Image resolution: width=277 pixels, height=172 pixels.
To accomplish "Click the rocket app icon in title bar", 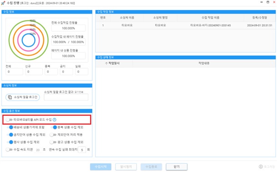I will tap(3, 3).
